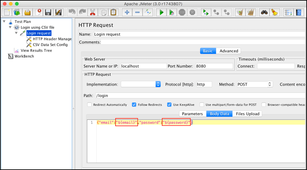Open the Function Helper list icon

pyautogui.click(x=288, y=12)
